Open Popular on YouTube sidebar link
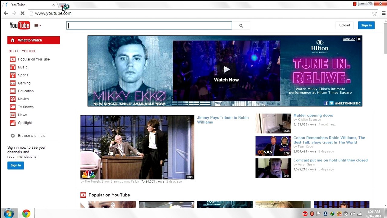The width and height of the screenshot is (387, 218). coord(34,59)
